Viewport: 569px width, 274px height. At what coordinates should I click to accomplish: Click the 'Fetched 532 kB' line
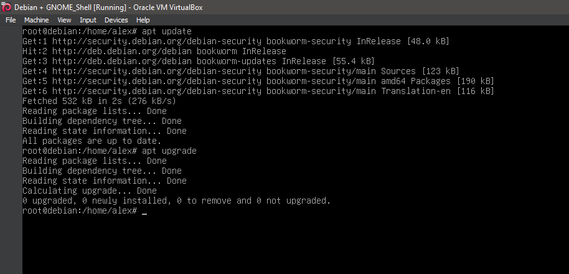99,101
